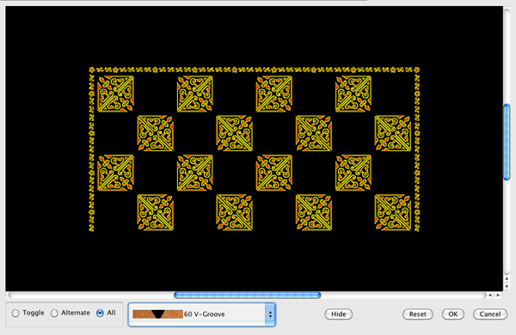The width and height of the screenshot is (516, 335).
Task: Click the Cancel button
Action: coord(490,314)
